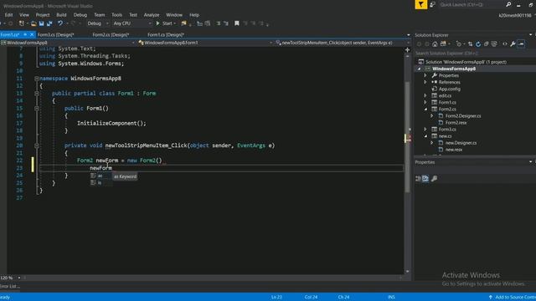Open the Error List panel tab
536x301 pixels.
10,286
